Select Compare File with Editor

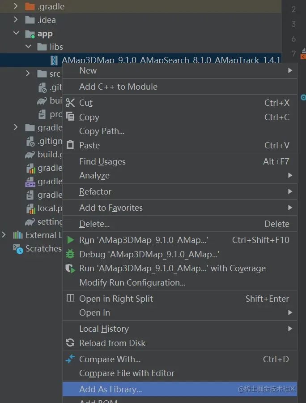click(180, 373)
